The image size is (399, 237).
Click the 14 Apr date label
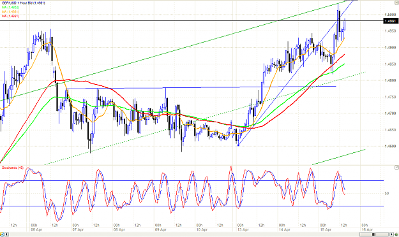[x=285, y=229]
